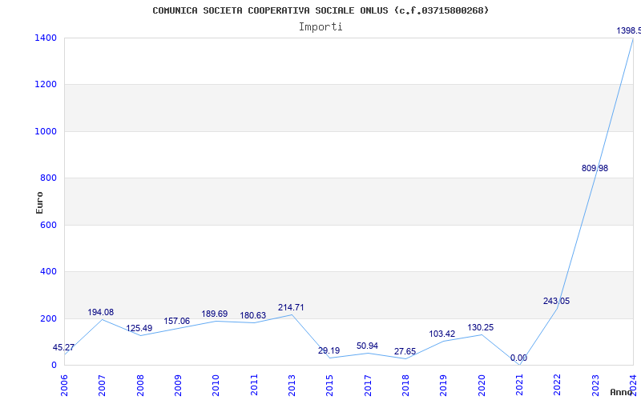Viewport: 641px width, 400px height.
Task: Select the 2013 x-axis year label
Action: 292,385
